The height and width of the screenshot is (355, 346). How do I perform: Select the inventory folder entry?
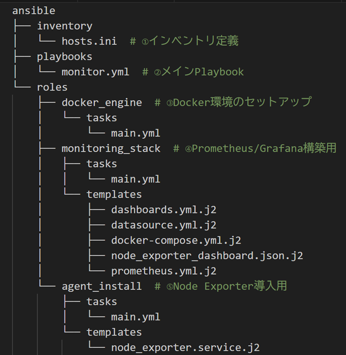click(64, 26)
